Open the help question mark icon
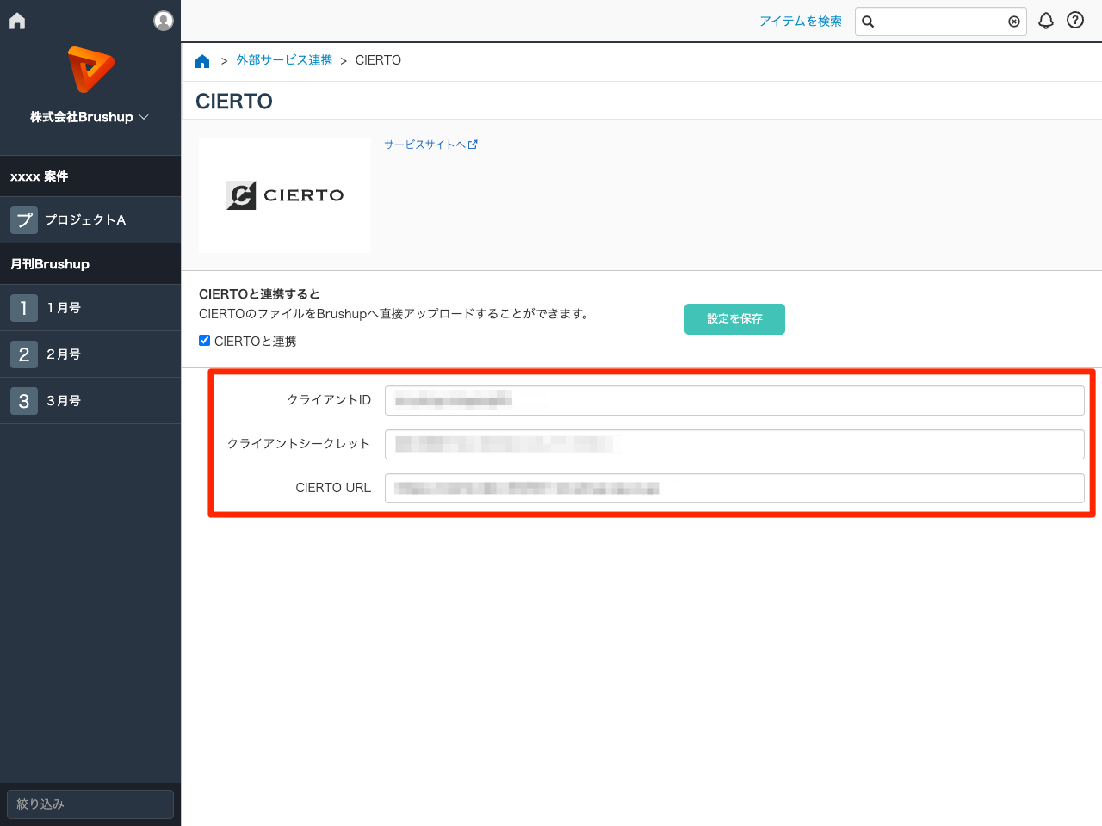Screen dimensions: 1102x826 point(1075,20)
